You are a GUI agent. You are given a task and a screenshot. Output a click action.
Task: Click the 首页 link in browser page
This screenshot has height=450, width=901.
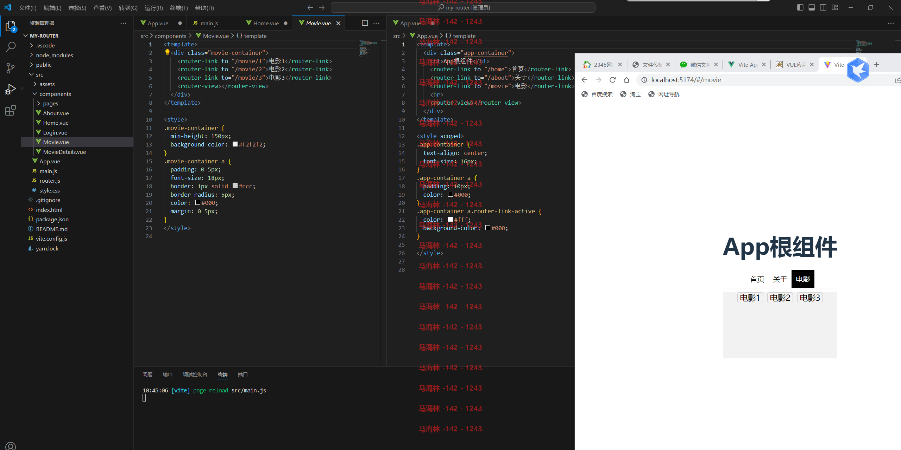(x=757, y=279)
